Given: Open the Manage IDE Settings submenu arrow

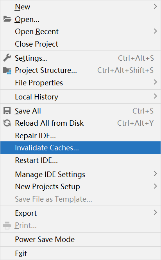Looking at the screenshot, I should tap(155, 174).
